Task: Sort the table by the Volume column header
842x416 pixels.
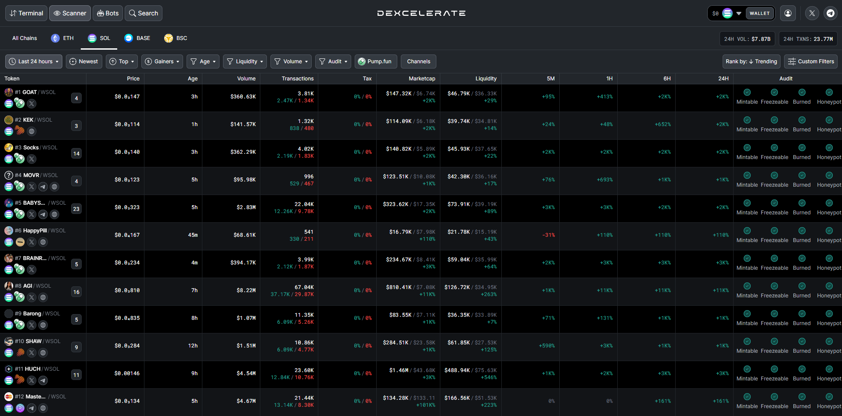Action: [246, 79]
